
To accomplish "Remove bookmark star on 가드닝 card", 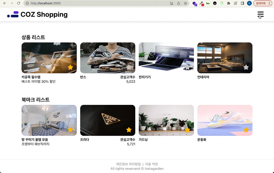I will coord(188,130).
